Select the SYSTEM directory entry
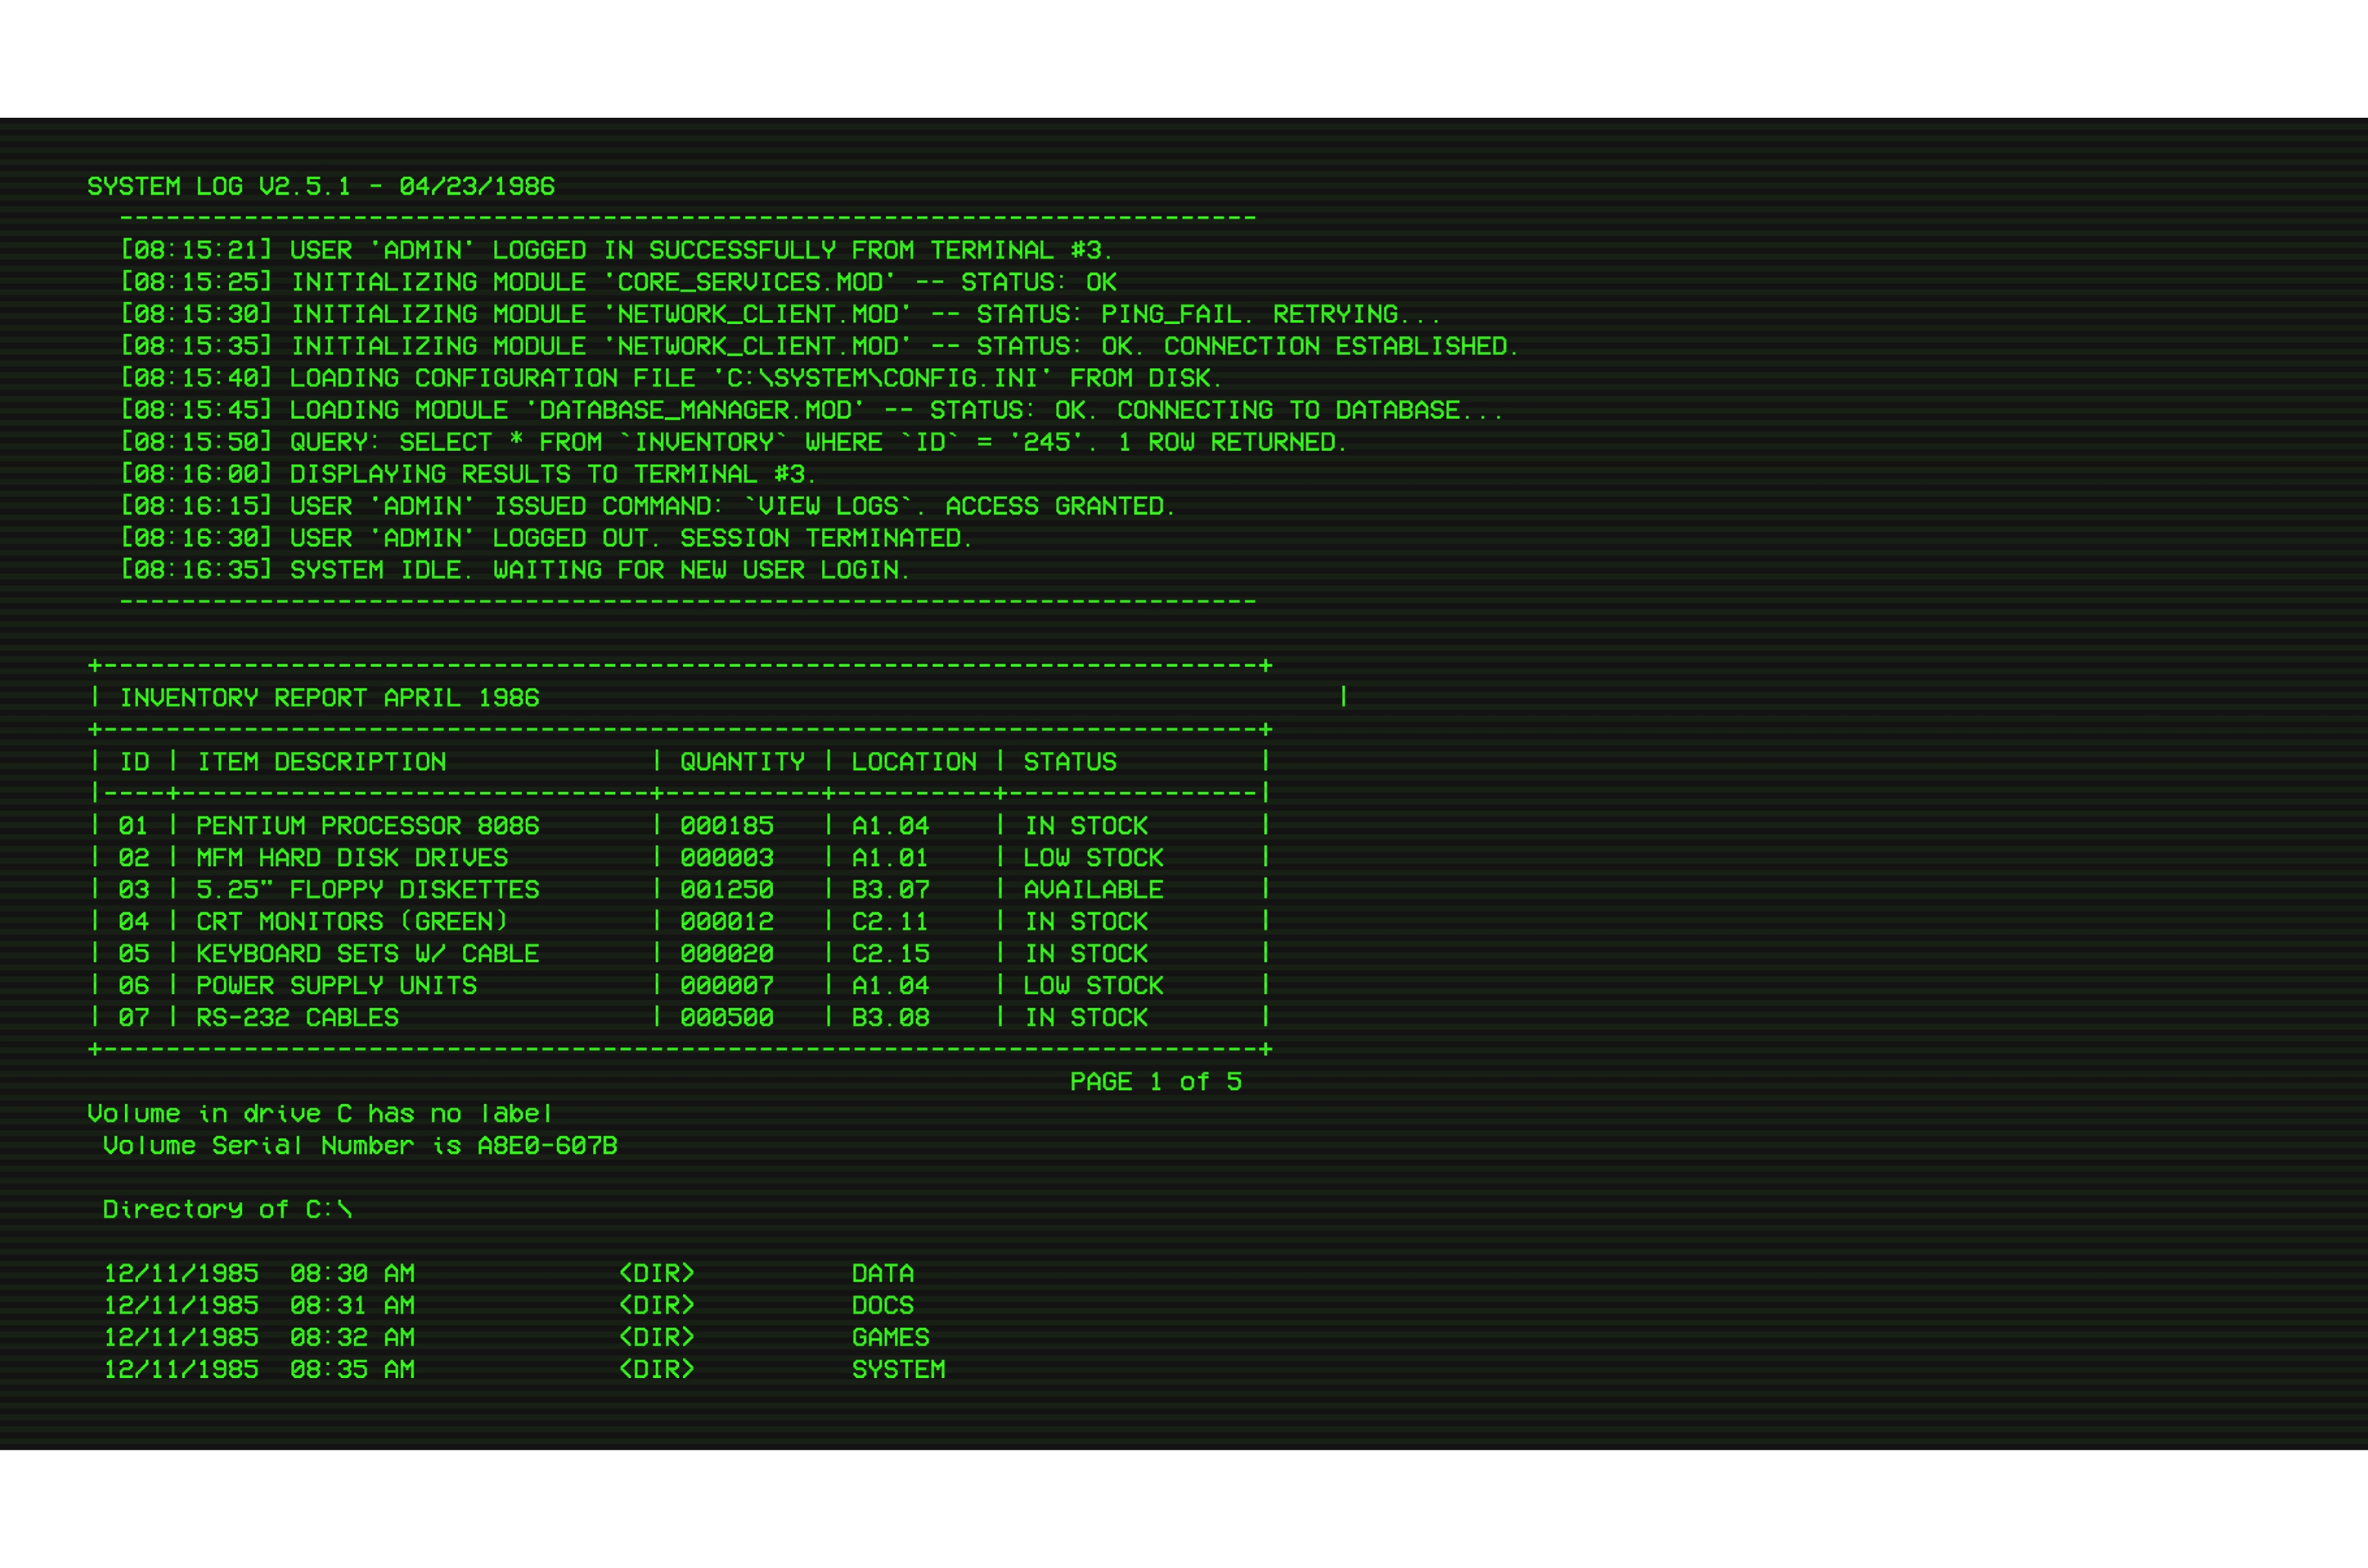2368x1568 pixels. [898, 1369]
